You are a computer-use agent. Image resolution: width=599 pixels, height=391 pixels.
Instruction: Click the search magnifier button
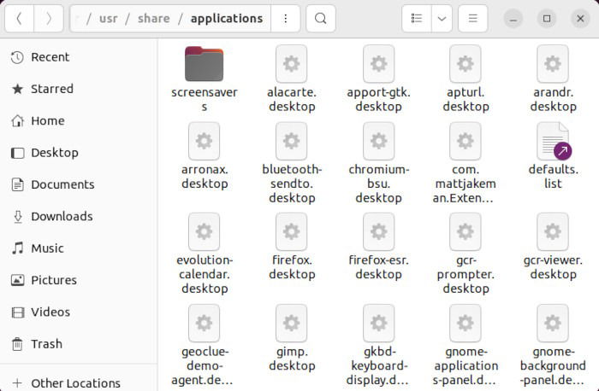321,18
